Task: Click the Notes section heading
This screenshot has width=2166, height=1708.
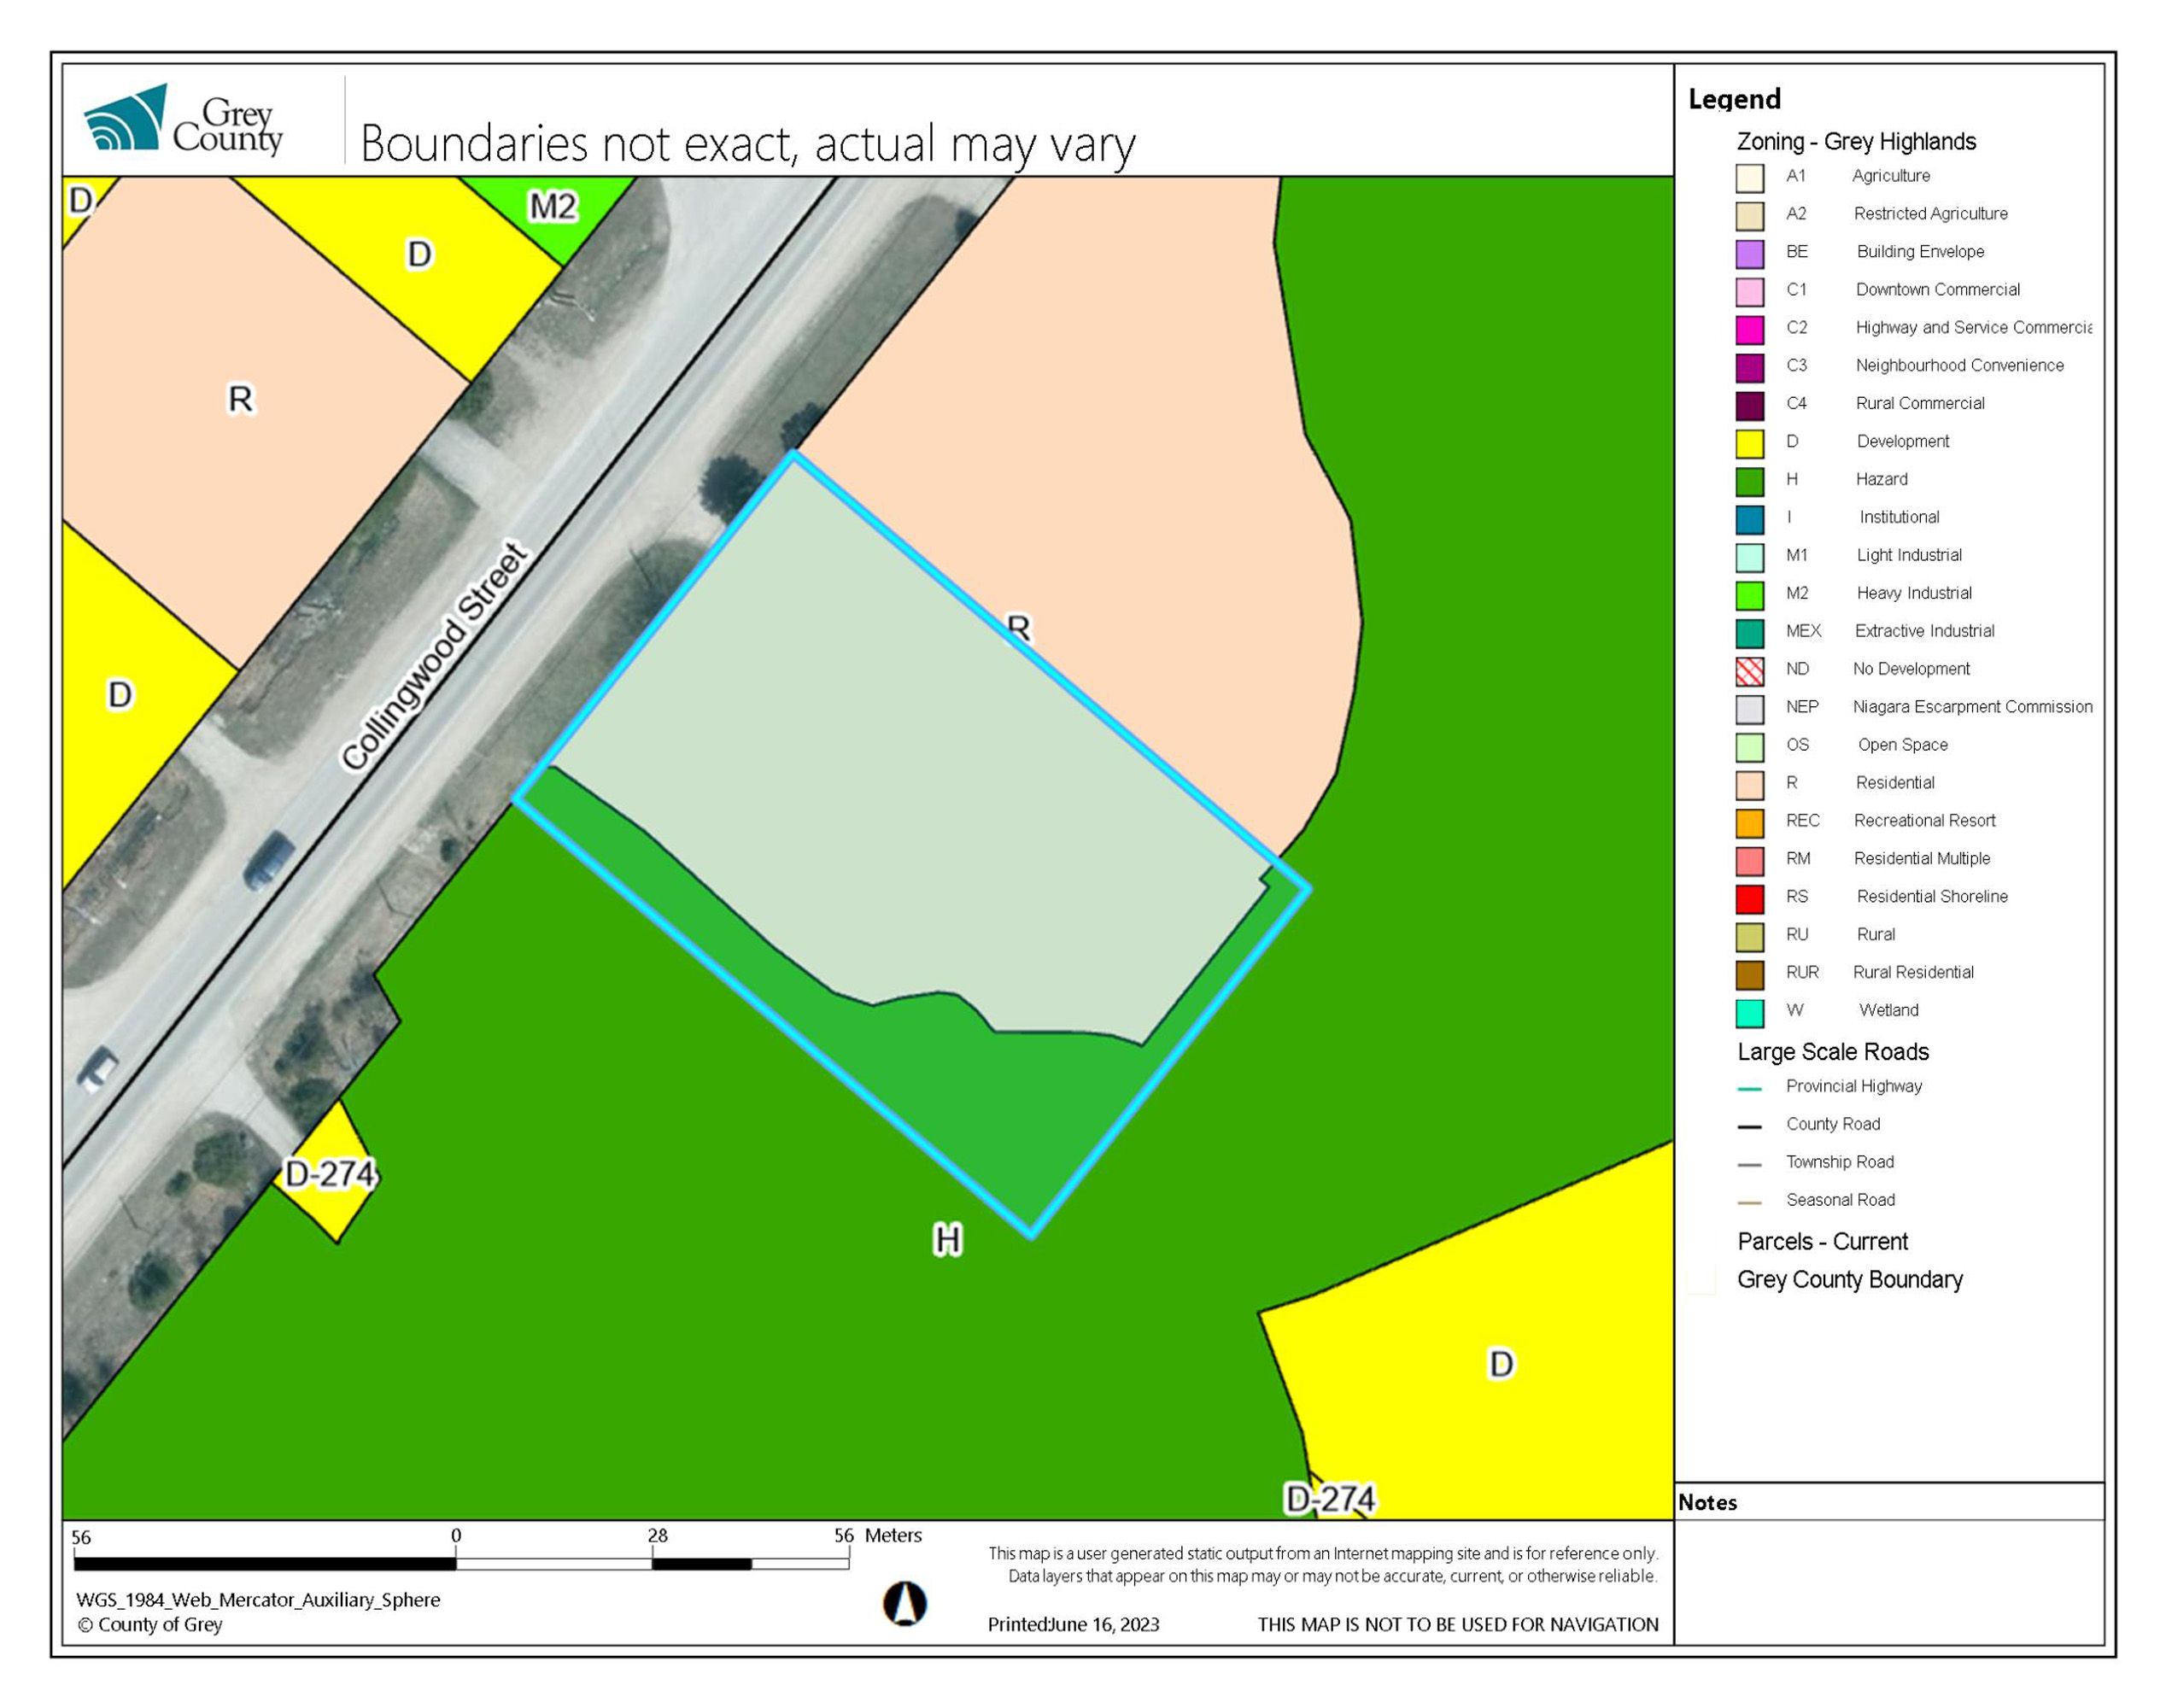Action: [1707, 1502]
